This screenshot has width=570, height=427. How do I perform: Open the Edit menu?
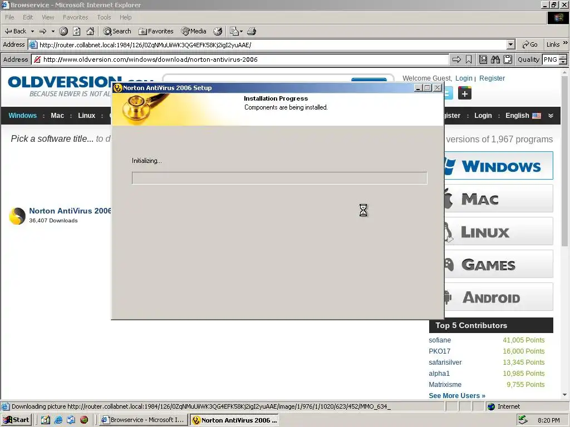click(28, 17)
